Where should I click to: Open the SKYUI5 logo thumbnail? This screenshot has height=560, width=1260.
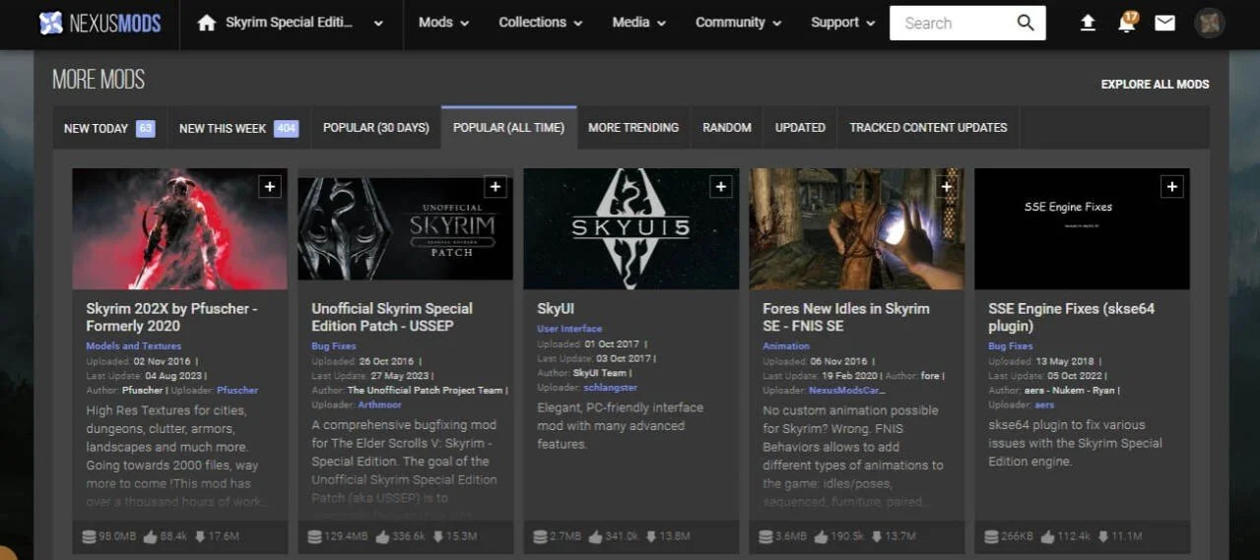pyautogui.click(x=630, y=228)
